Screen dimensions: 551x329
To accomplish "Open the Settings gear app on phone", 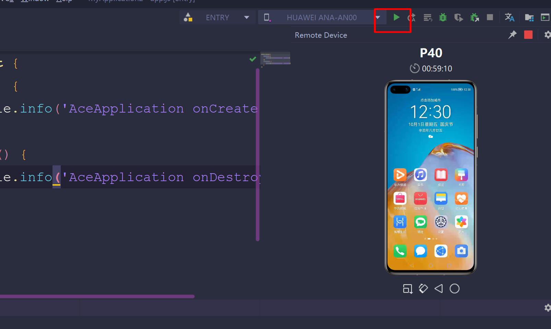I will pos(441,222).
